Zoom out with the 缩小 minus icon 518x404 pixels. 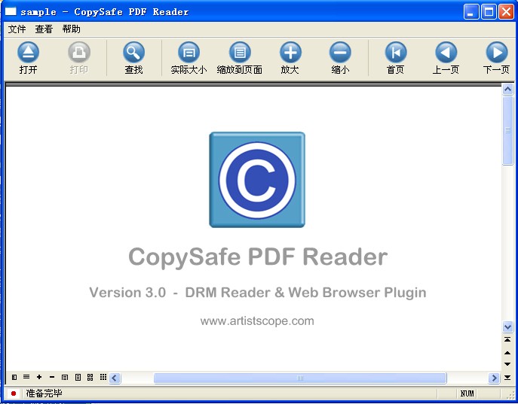click(x=340, y=52)
